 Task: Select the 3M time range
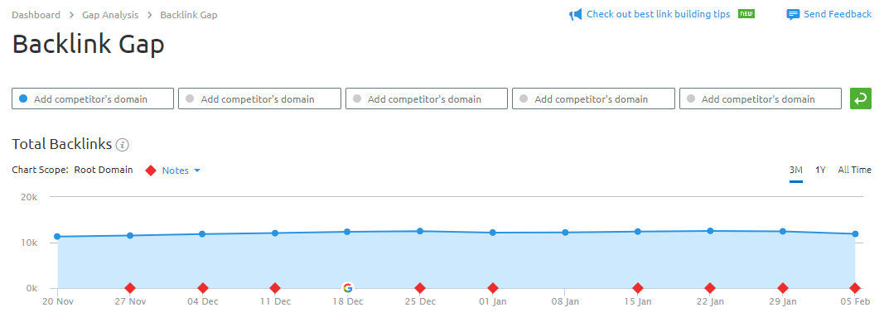tap(795, 170)
